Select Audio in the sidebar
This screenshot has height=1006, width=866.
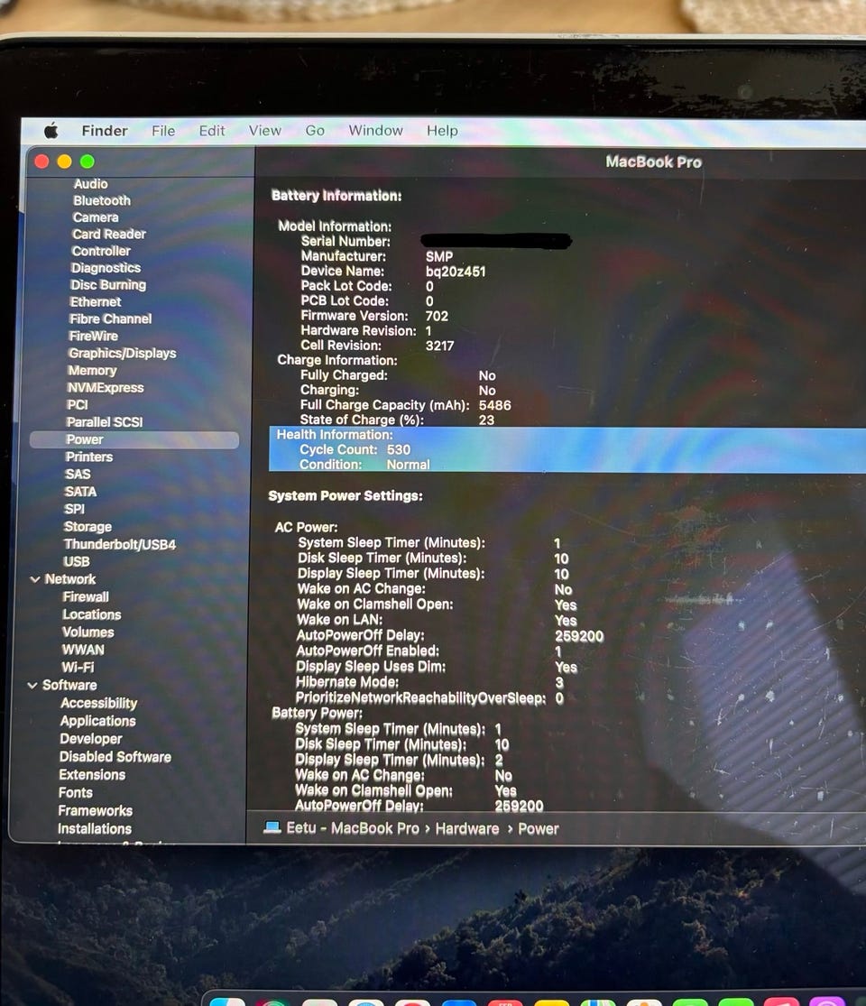click(x=90, y=184)
